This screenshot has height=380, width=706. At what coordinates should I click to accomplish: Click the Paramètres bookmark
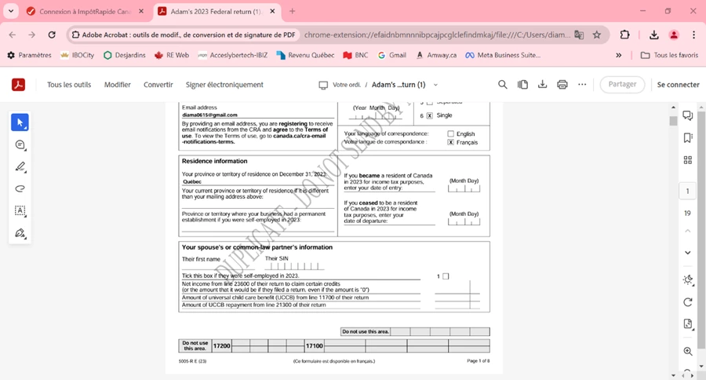[x=29, y=55]
